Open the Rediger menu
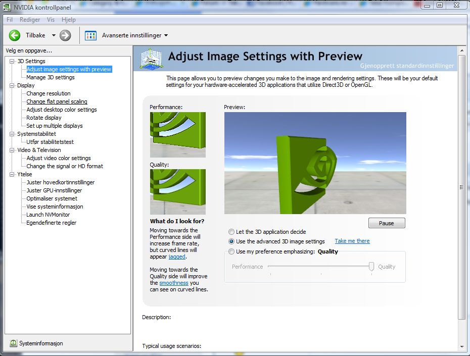Viewport: 470px width, 356px height. pyautogui.click(x=30, y=20)
